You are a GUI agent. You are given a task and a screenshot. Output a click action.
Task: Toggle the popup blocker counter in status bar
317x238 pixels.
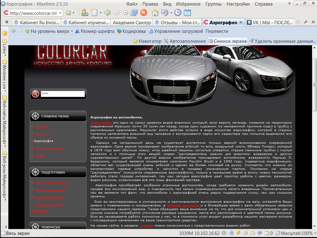[x=269, y=233]
